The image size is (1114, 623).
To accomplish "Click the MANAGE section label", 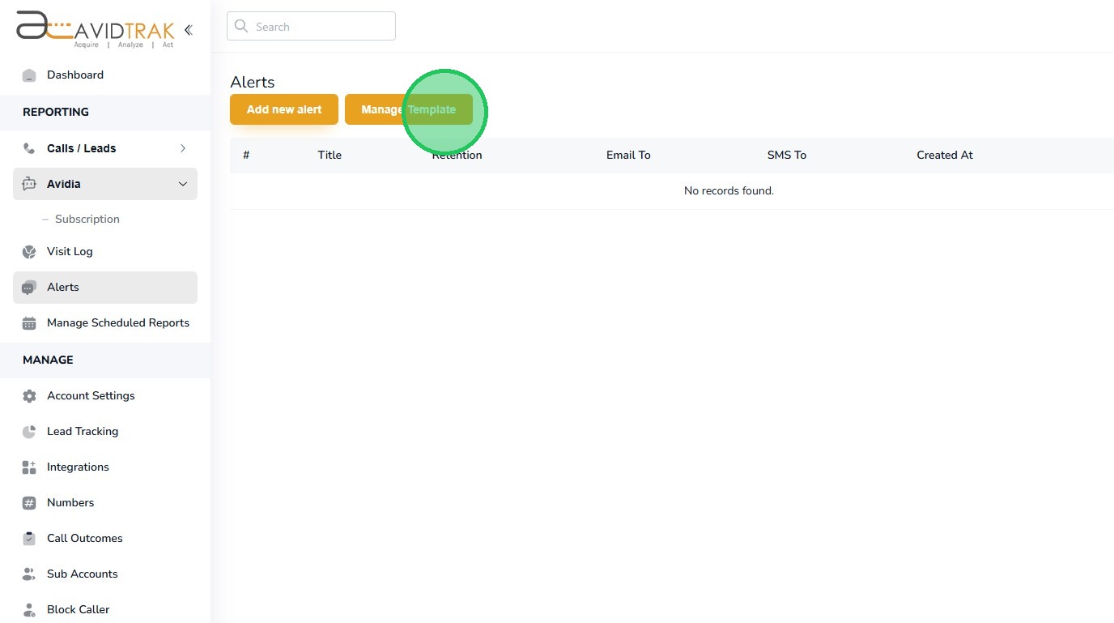I will [48, 360].
